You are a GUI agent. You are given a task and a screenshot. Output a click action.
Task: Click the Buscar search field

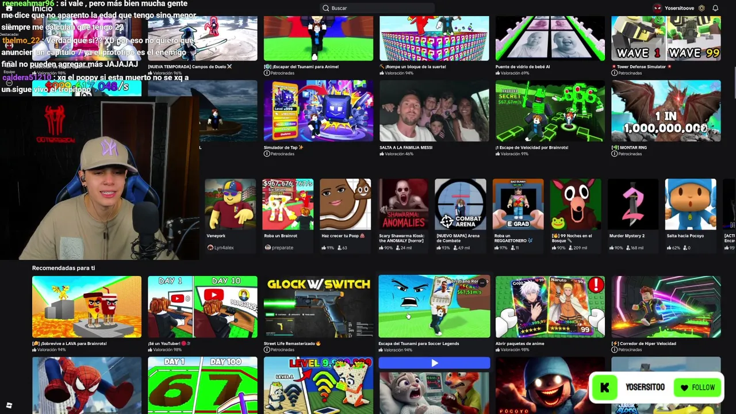click(377, 8)
